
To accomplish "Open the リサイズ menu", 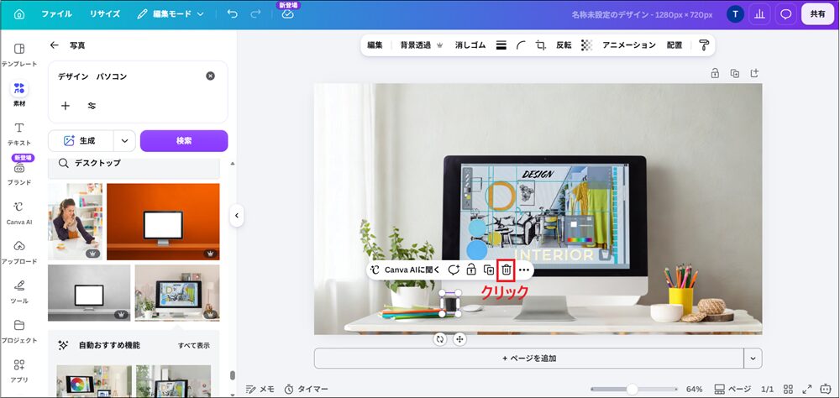I will (105, 14).
